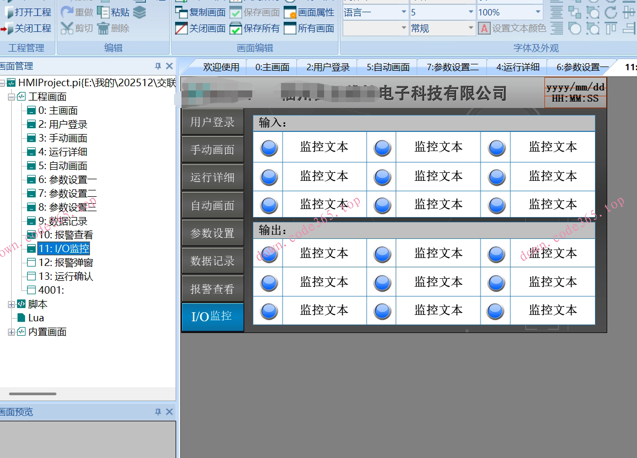This screenshot has height=458, width=637.
Task: Click the circle-over-square layer icon
Action: pyautogui.click(x=574, y=28)
